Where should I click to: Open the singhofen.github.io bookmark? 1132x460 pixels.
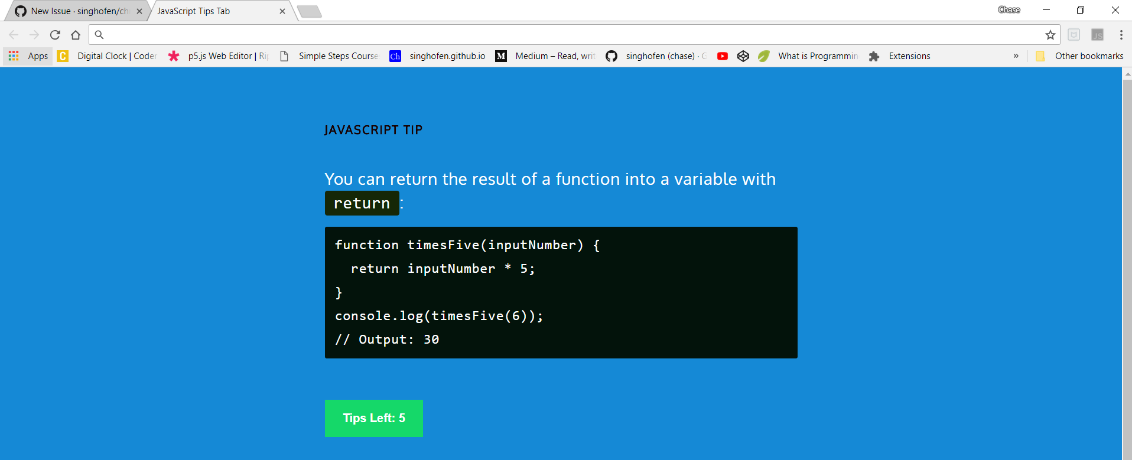(438, 56)
